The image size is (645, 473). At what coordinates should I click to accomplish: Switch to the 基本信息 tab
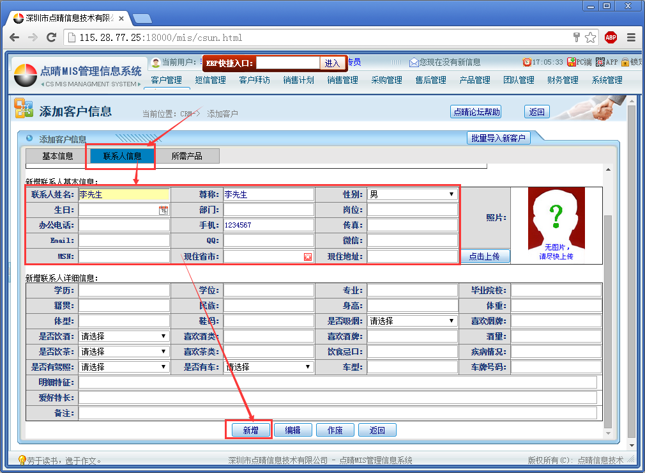[57, 156]
